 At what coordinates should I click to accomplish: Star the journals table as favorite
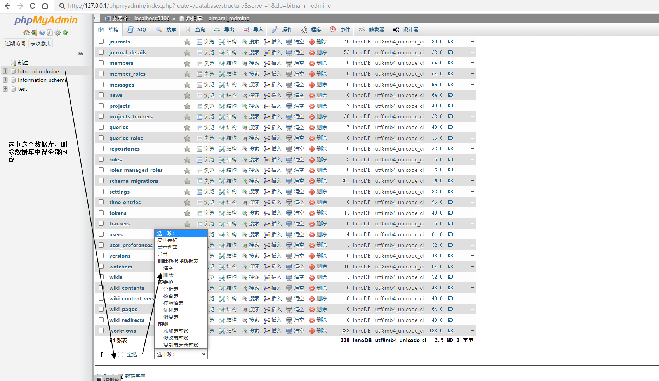point(187,42)
